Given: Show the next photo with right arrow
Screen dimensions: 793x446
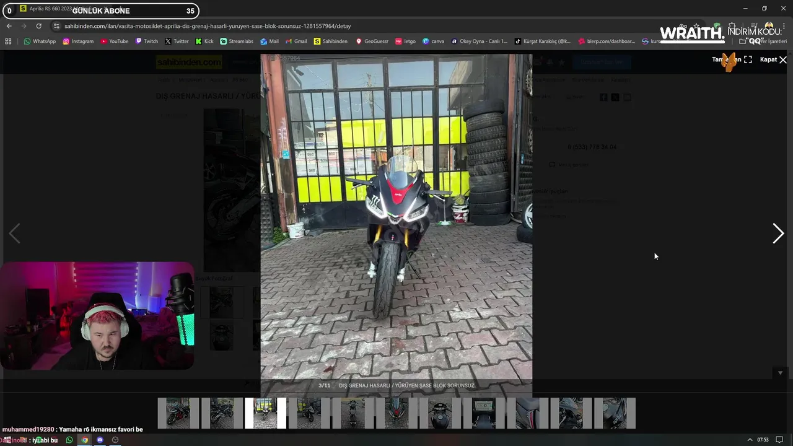Looking at the screenshot, I should pos(778,234).
